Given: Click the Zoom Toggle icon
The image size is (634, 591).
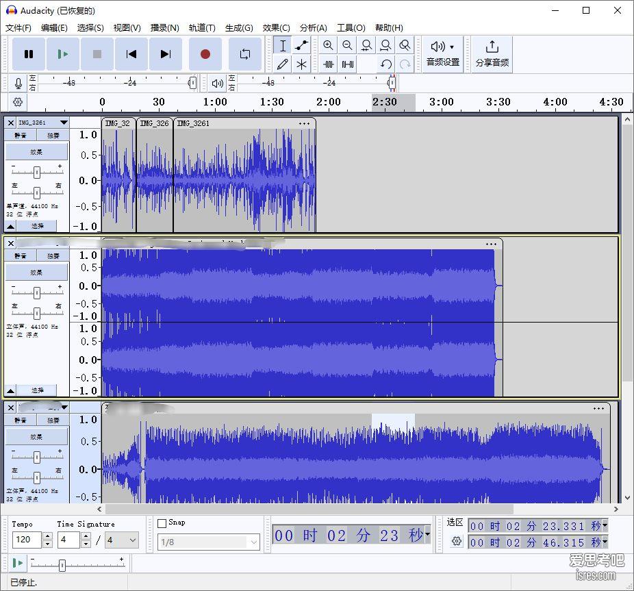Looking at the screenshot, I should 405,45.
